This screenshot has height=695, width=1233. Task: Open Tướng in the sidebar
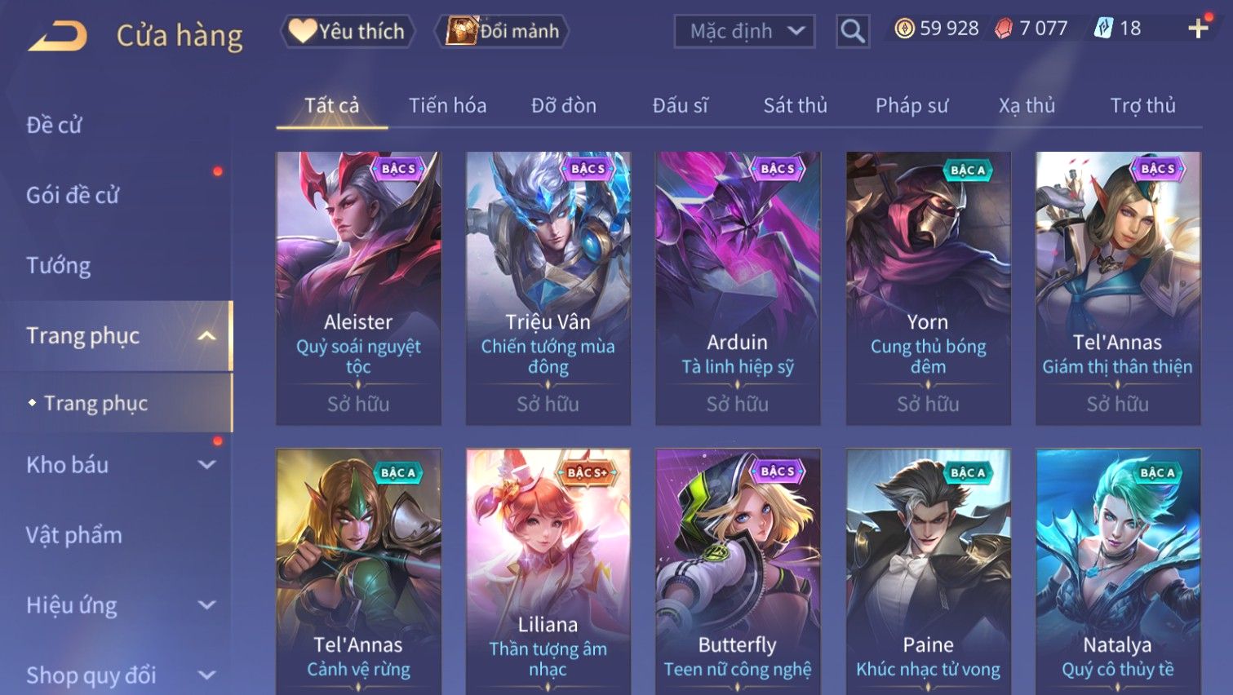coord(58,265)
